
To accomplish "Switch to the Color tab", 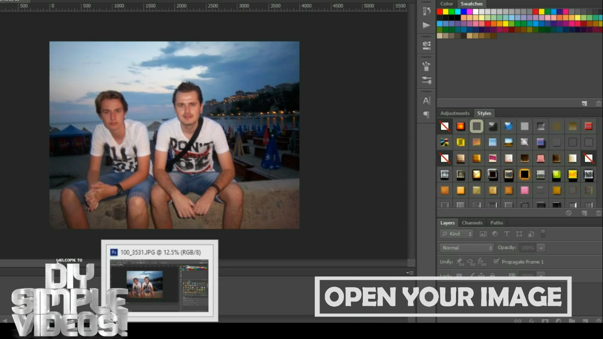I will [447, 4].
